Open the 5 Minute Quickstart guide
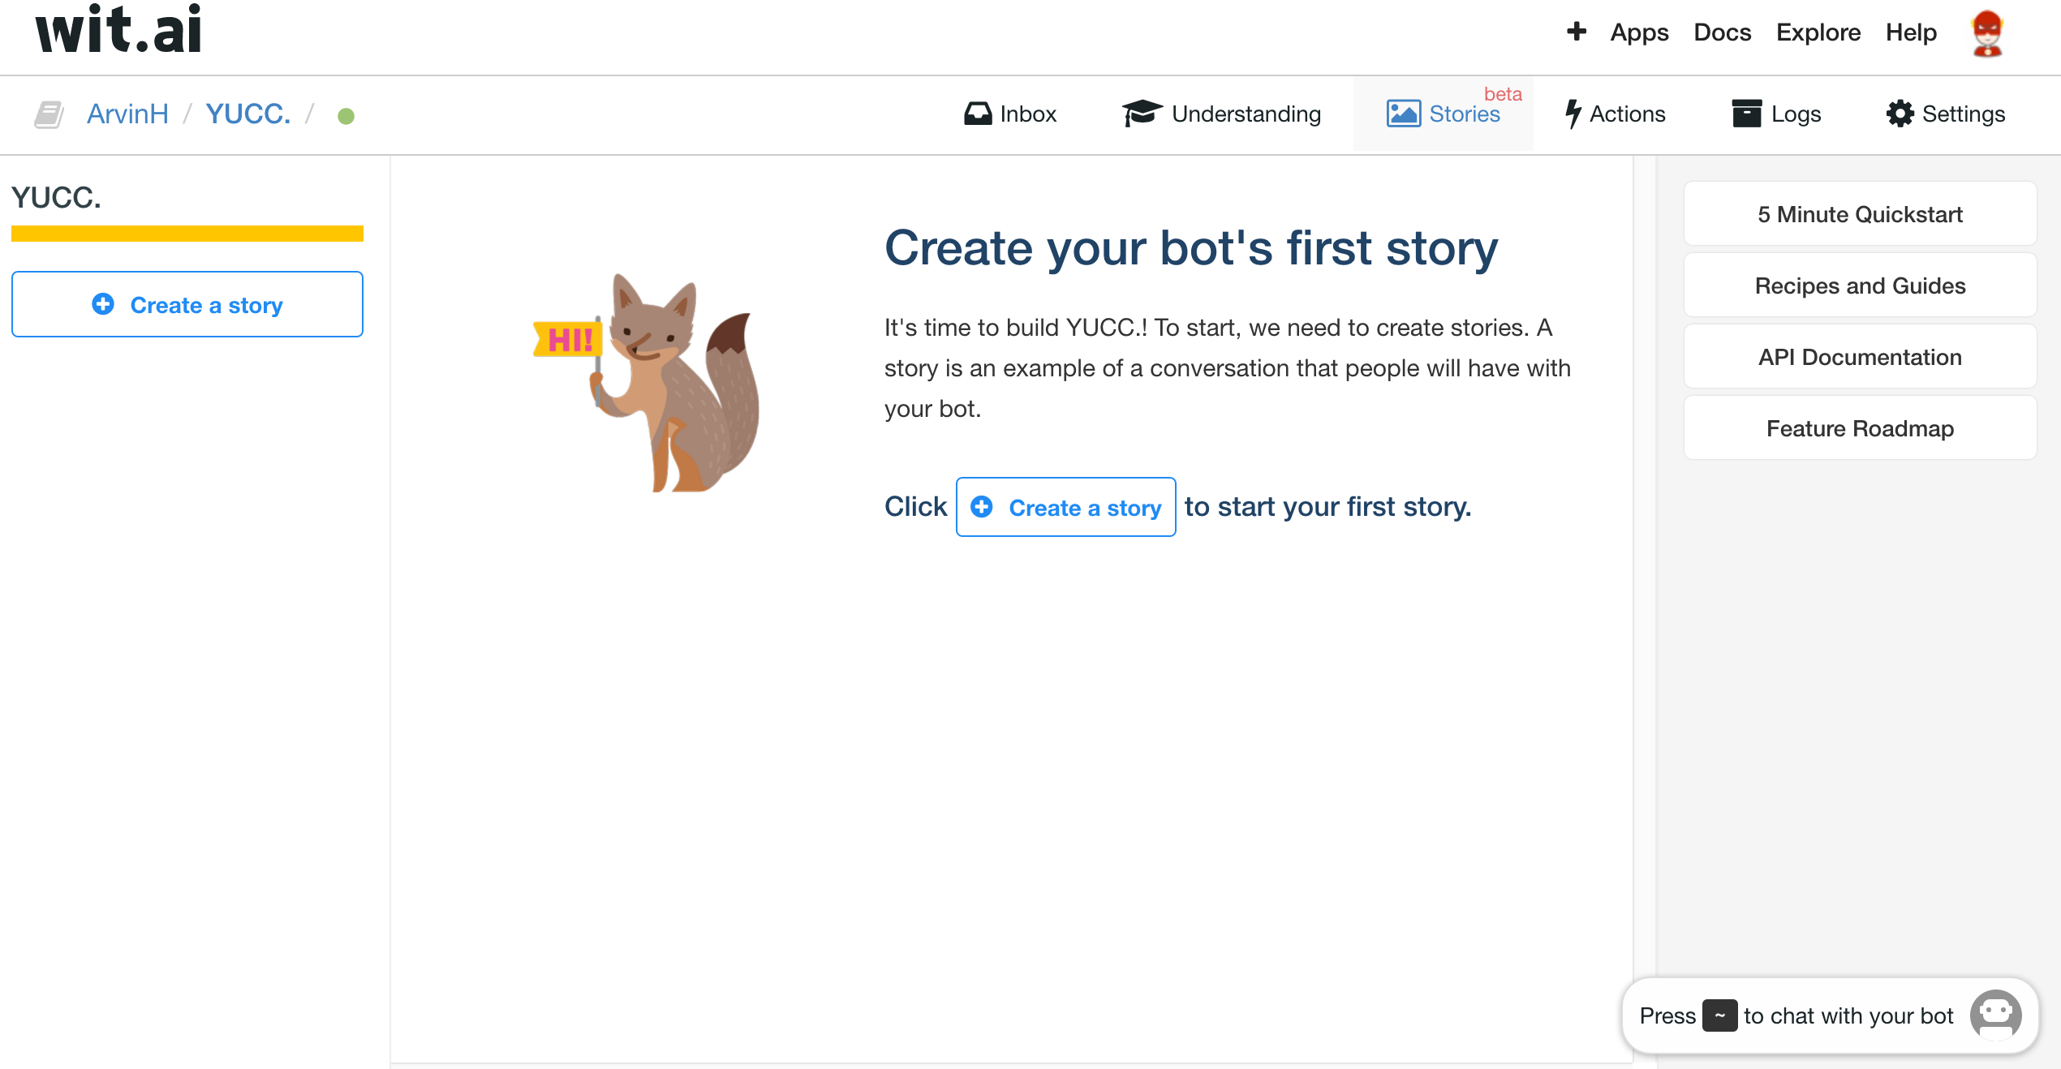 point(1860,214)
